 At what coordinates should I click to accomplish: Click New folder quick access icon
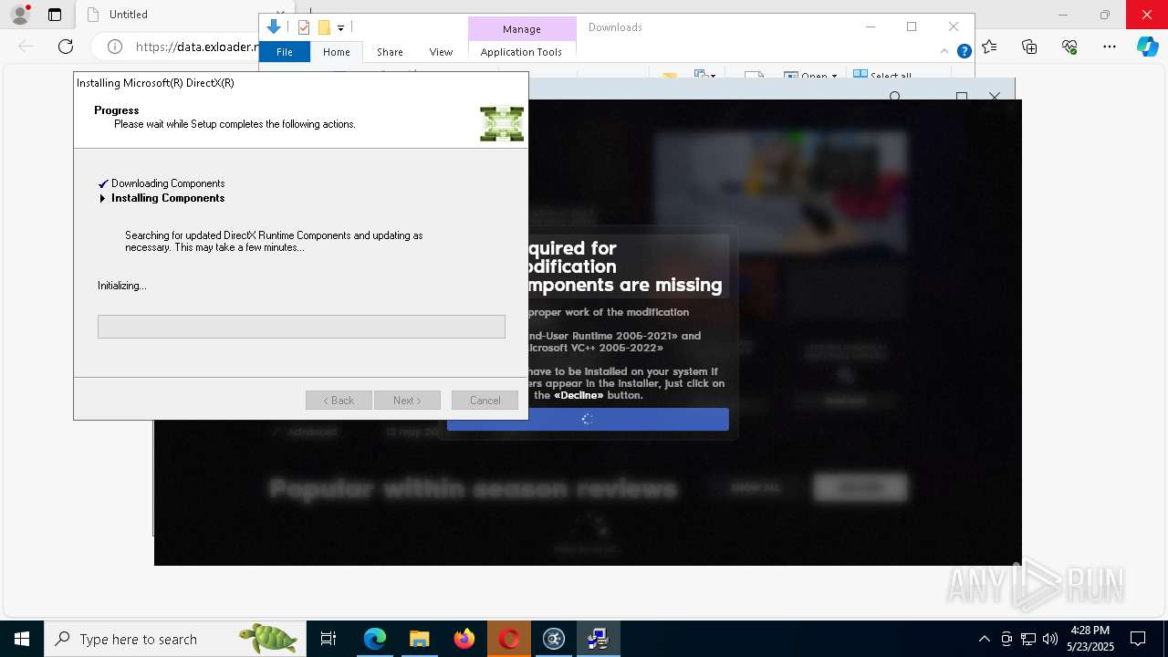[x=323, y=27]
